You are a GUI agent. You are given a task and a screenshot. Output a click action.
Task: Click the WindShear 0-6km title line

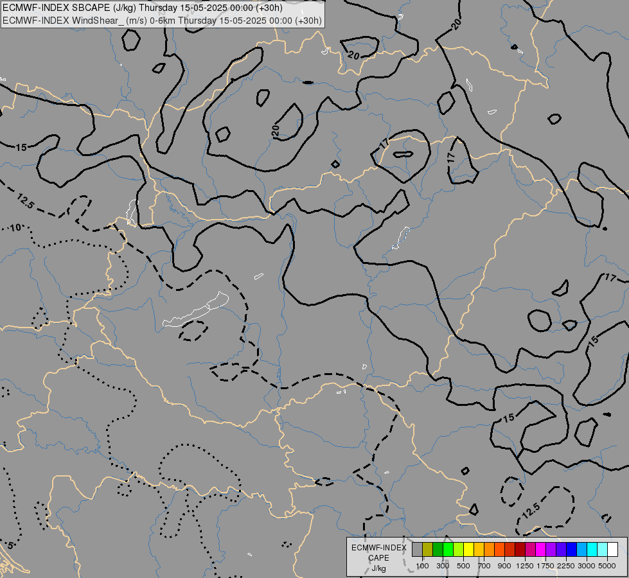[162, 21]
